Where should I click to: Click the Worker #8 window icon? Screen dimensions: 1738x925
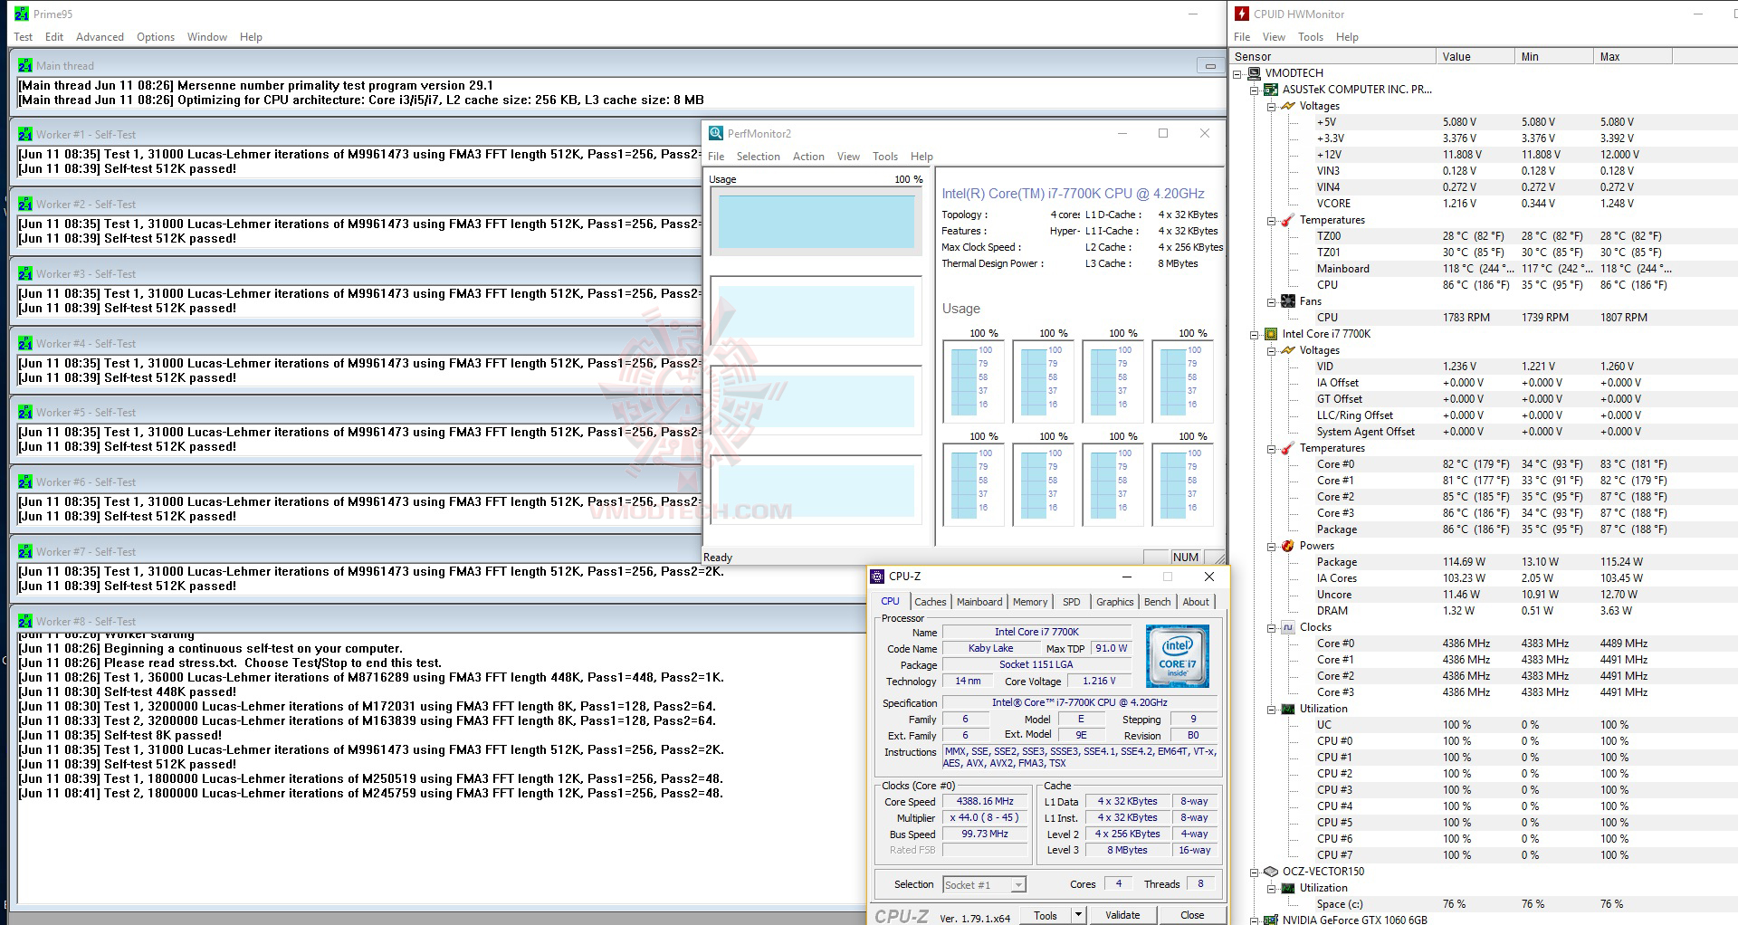(25, 621)
